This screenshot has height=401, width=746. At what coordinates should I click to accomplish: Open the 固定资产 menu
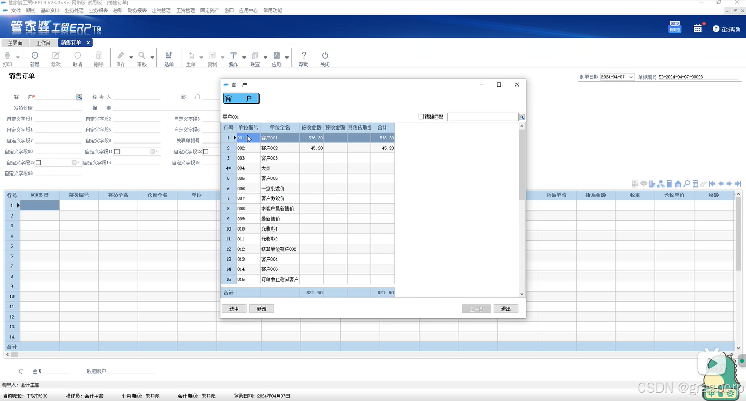pyautogui.click(x=210, y=10)
